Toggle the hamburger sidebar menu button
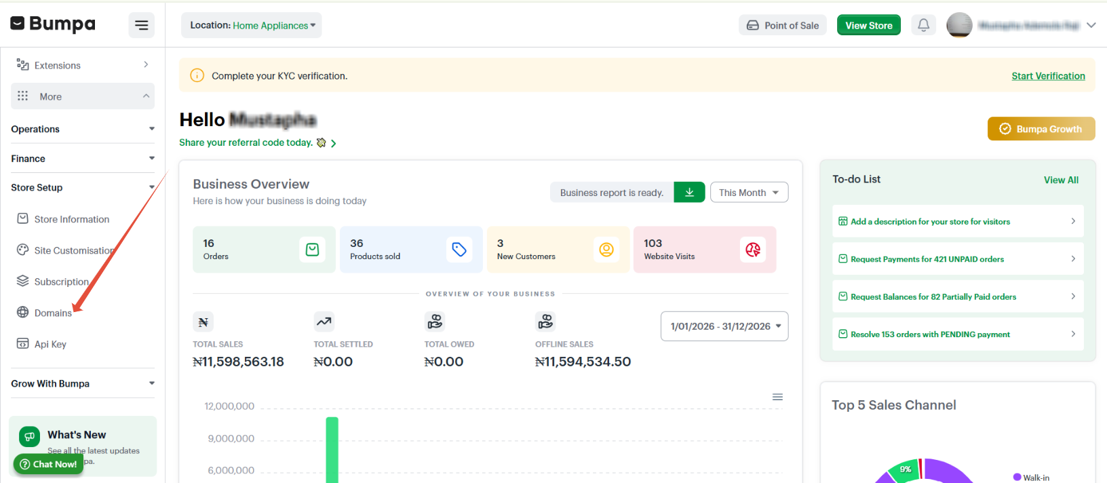Screen dimensions: 1107x483 pyautogui.click(x=141, y=25)
